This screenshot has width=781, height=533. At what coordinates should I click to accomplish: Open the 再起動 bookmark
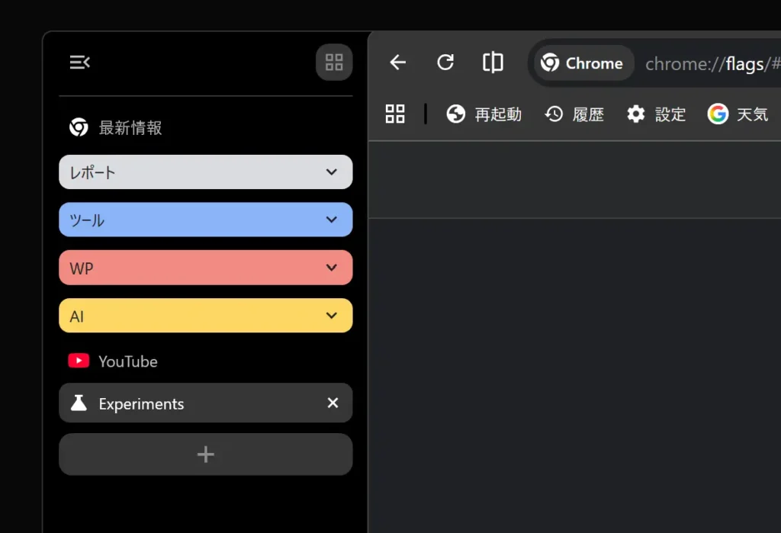pos(484,114)
